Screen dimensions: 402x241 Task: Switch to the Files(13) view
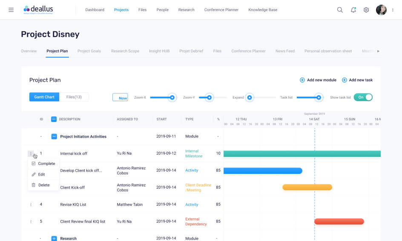pos(74,97)
